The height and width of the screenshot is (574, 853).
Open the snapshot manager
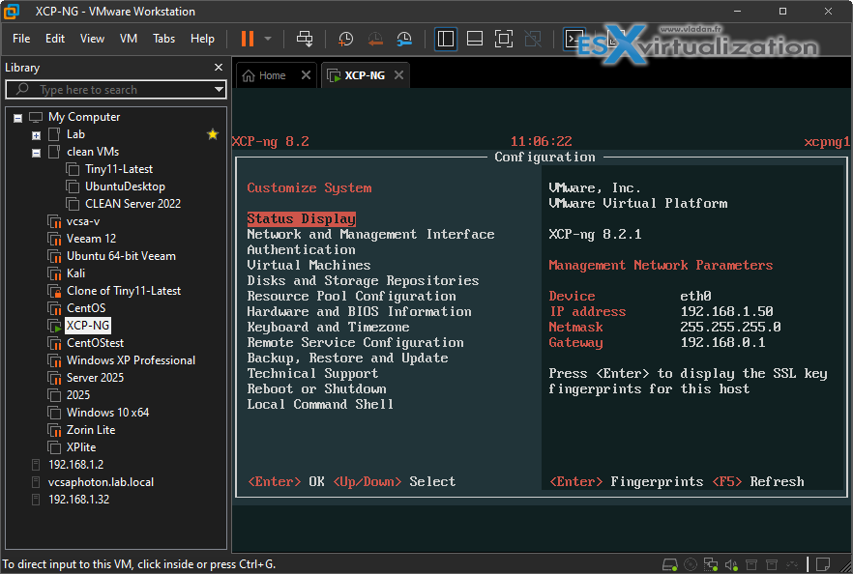(404, 39)
